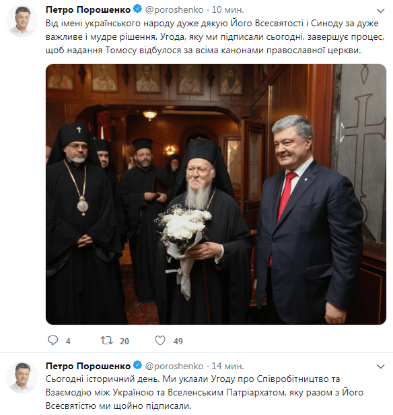Click the reply icon under first tweet
393x415 pixels.
point(53,340)
